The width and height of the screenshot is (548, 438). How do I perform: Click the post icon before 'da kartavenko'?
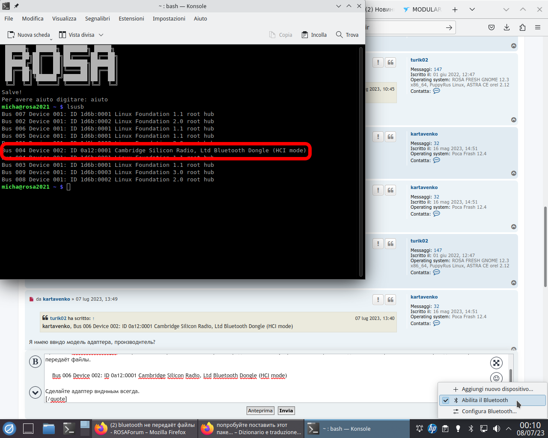pos(31,299)
